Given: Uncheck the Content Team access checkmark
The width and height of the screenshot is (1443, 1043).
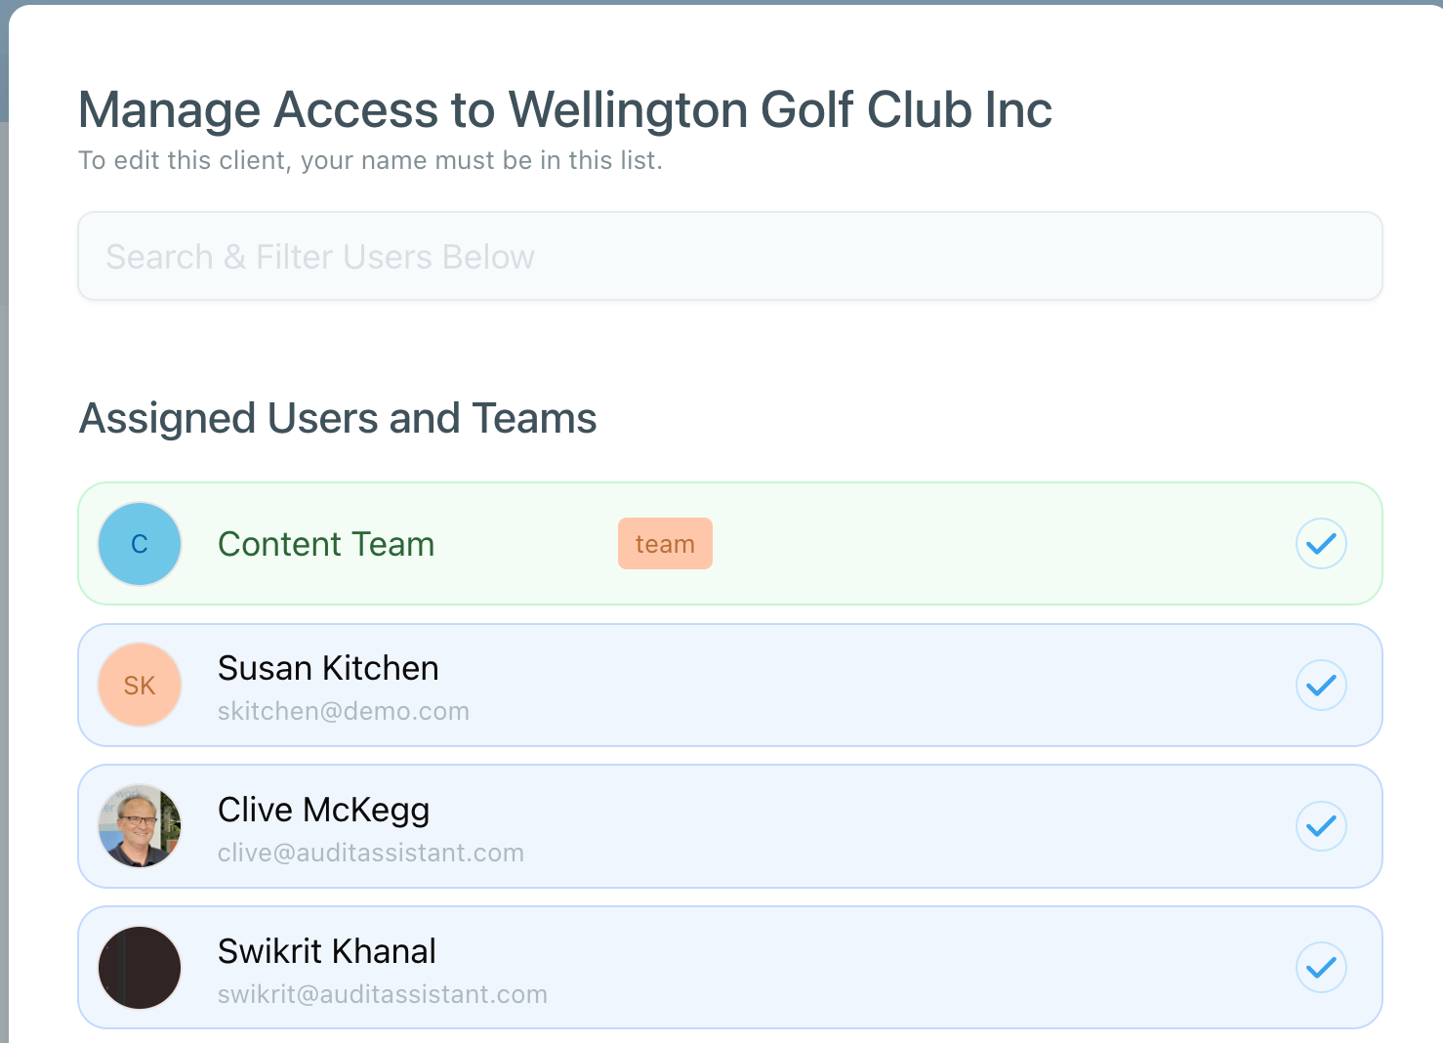Looking at the screenshot, I should [1321, 544].
